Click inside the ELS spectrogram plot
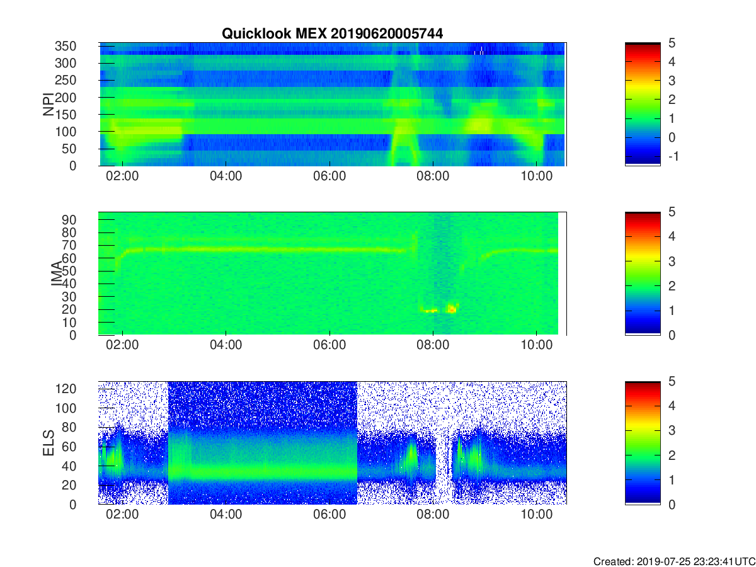This screenshot has width=756, height=567. [333, 443]
